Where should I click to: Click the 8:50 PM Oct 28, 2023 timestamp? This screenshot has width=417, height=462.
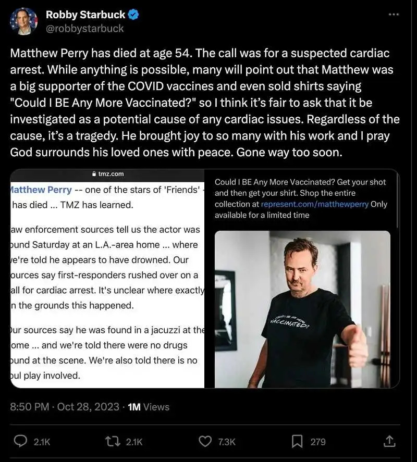coord(65,407)
